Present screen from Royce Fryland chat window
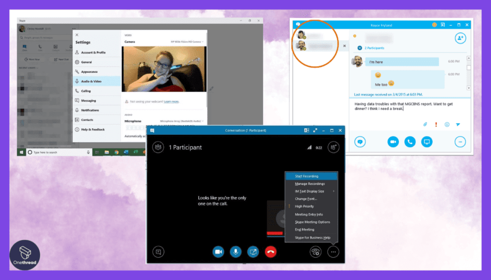 (x=427, y=142)
